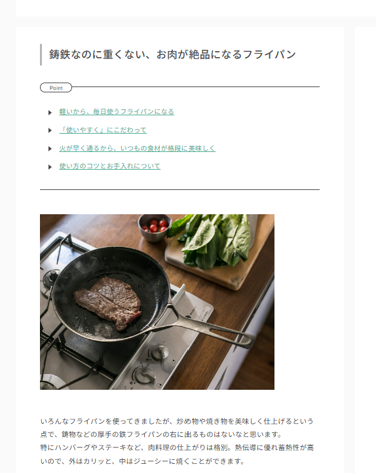
Task: Click the triangle marker before 使い方のコツとお手入れについて
Action: pyautogui.click(x=50, y=167)
